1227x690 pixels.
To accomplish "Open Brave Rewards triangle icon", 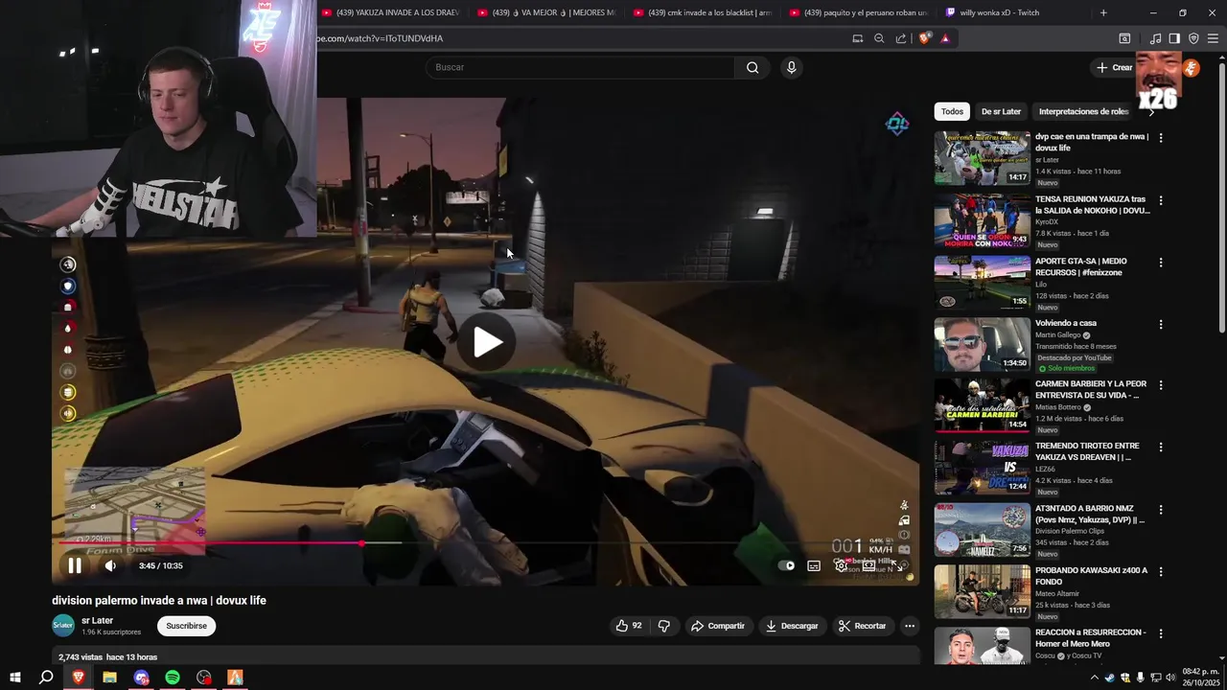I will click(945, 38).
